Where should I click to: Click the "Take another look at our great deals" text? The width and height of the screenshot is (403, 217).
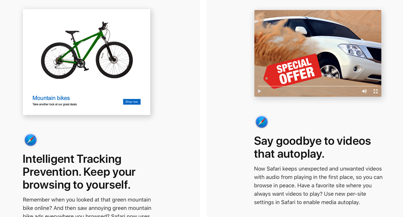tap(55, 104)
